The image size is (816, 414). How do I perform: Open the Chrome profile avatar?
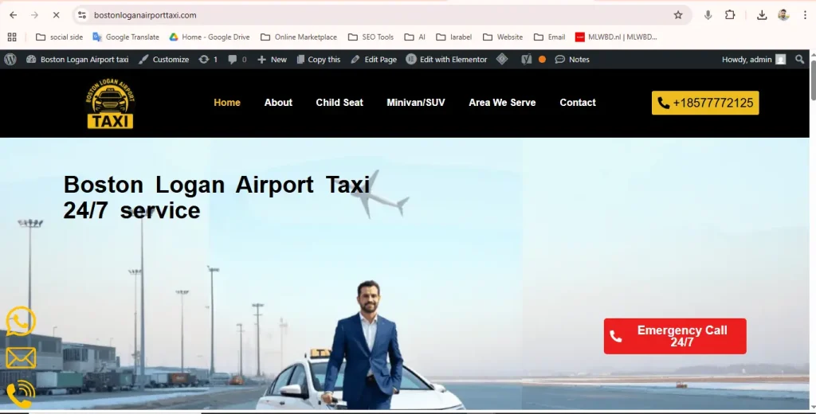[x=784, y=15]
